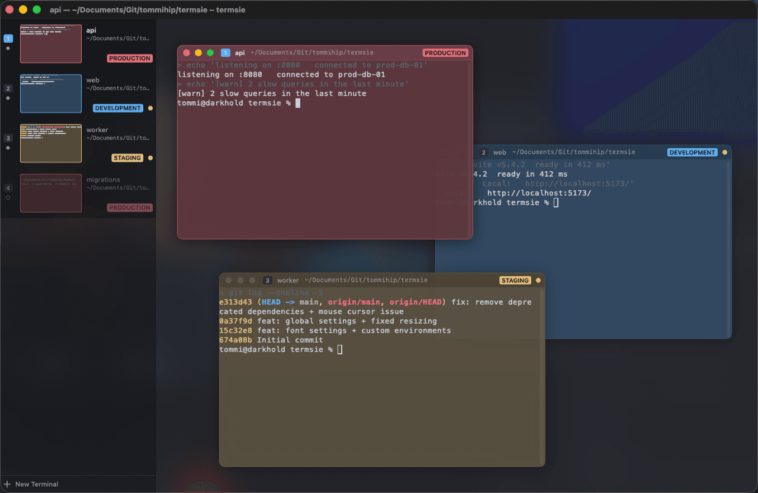Click 'origin/main' ref in worker terminal
This screenshot has height=493, width=758.
coord(354,302)
